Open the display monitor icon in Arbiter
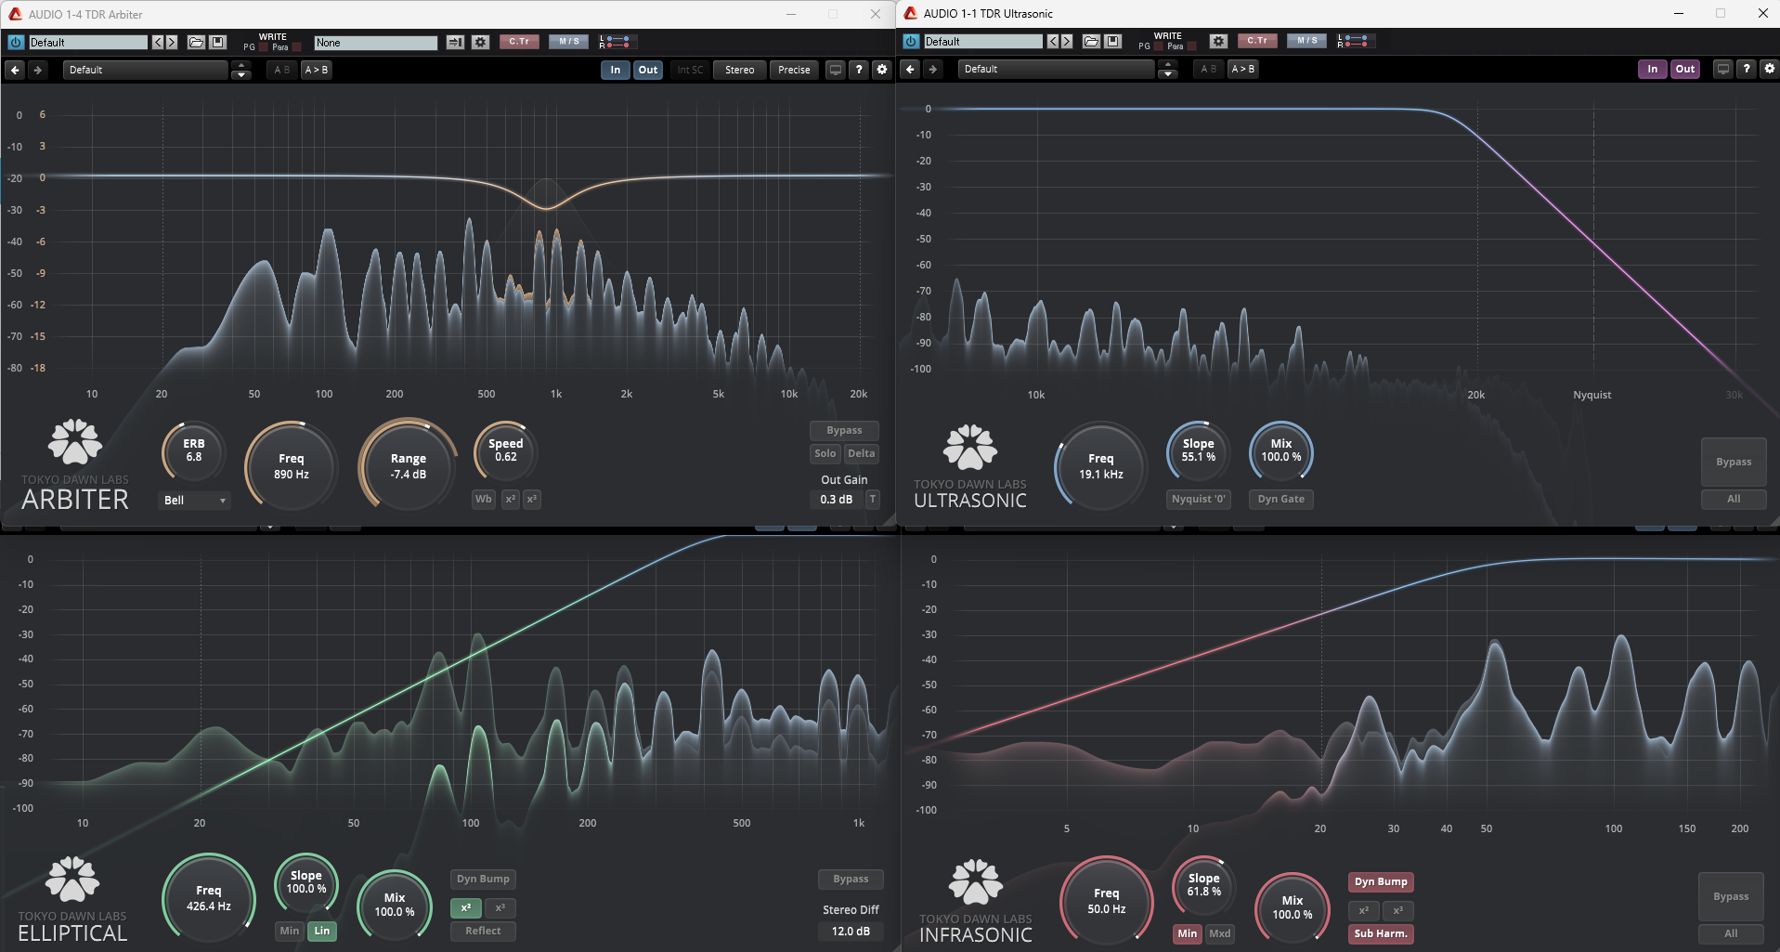1780x952 pixels. tap(836, 70)
